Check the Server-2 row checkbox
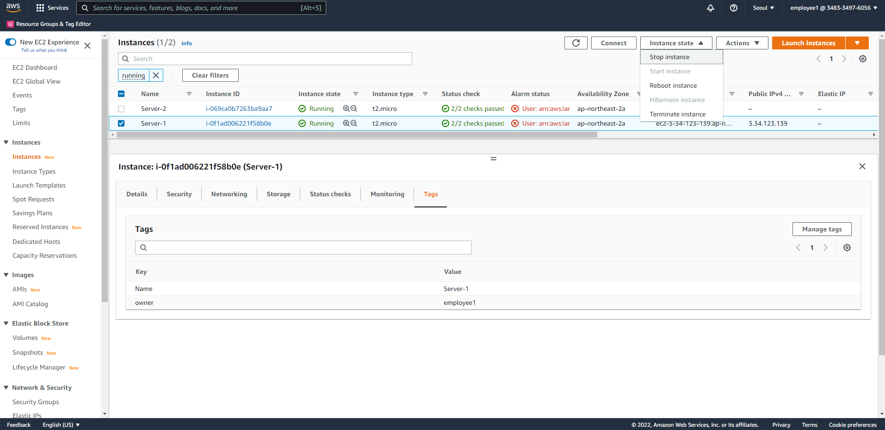This screenshot has height=430, width=885. tap(121, 109)
